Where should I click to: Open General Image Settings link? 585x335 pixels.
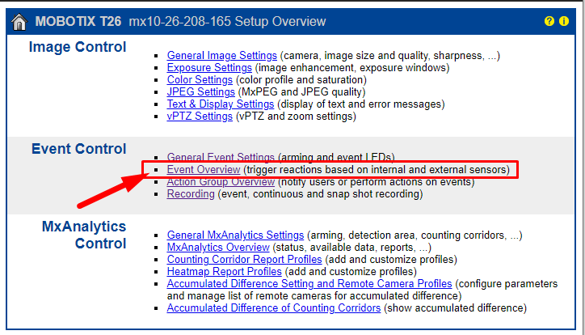[x=221, y=56]
